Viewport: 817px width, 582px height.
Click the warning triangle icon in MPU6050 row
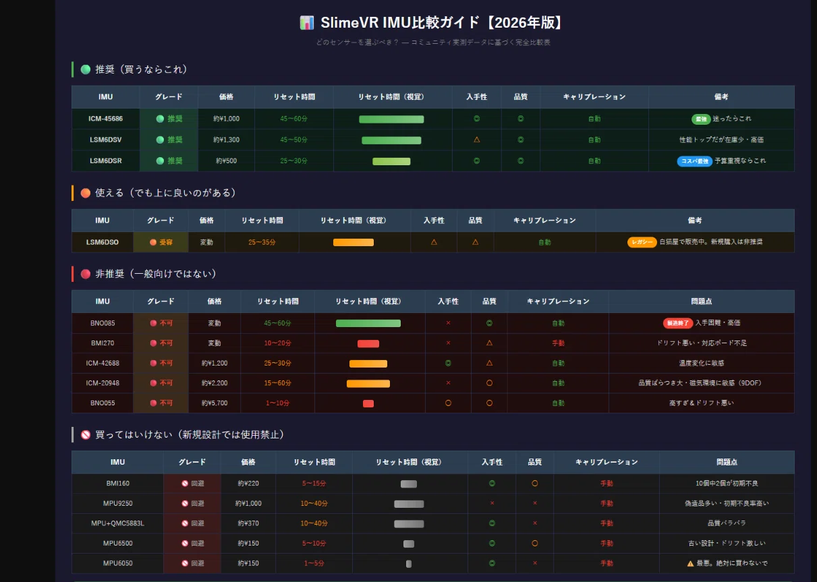690,563
